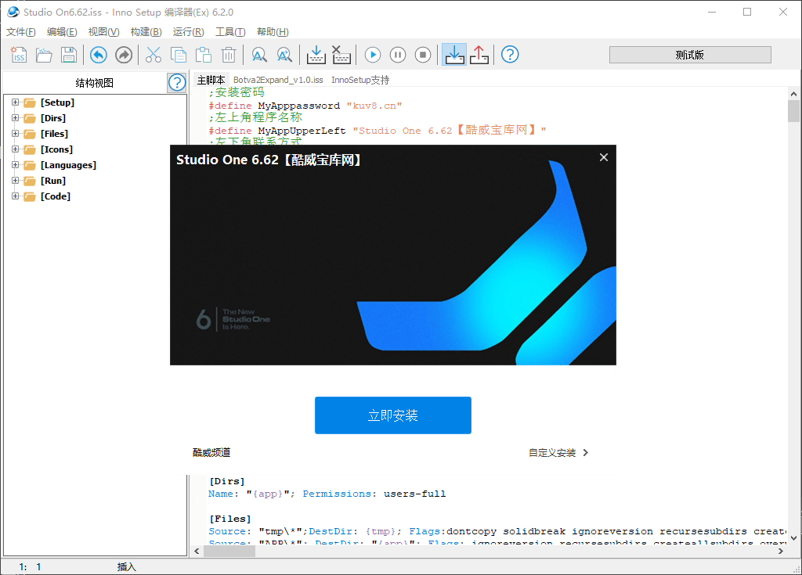Expand the [Languages] section node

tap(16, 165)
